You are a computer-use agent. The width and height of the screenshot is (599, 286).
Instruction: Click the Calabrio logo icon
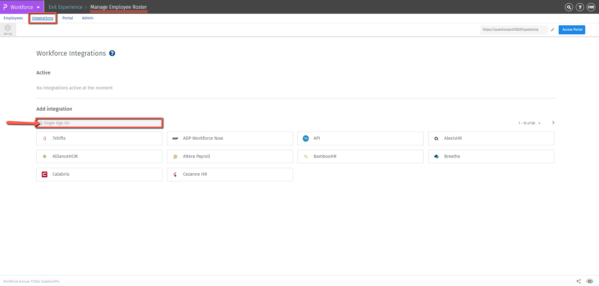tap(45, 174)
